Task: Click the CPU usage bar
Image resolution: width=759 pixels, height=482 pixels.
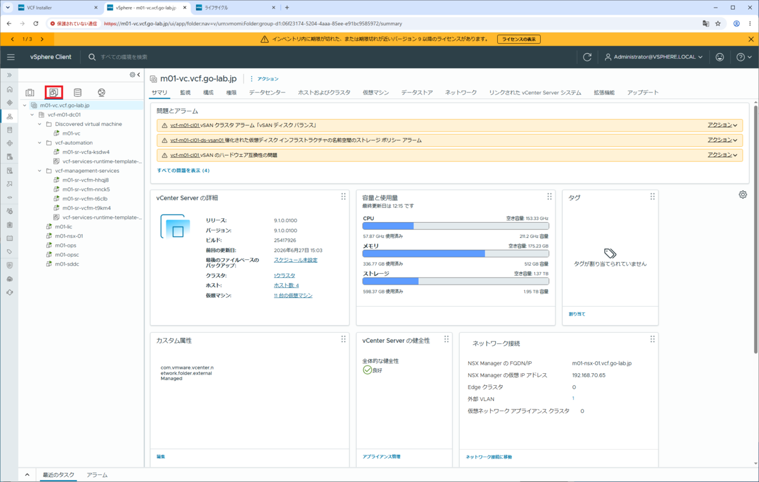Action: pyautogui.click(x=455, y=226)
